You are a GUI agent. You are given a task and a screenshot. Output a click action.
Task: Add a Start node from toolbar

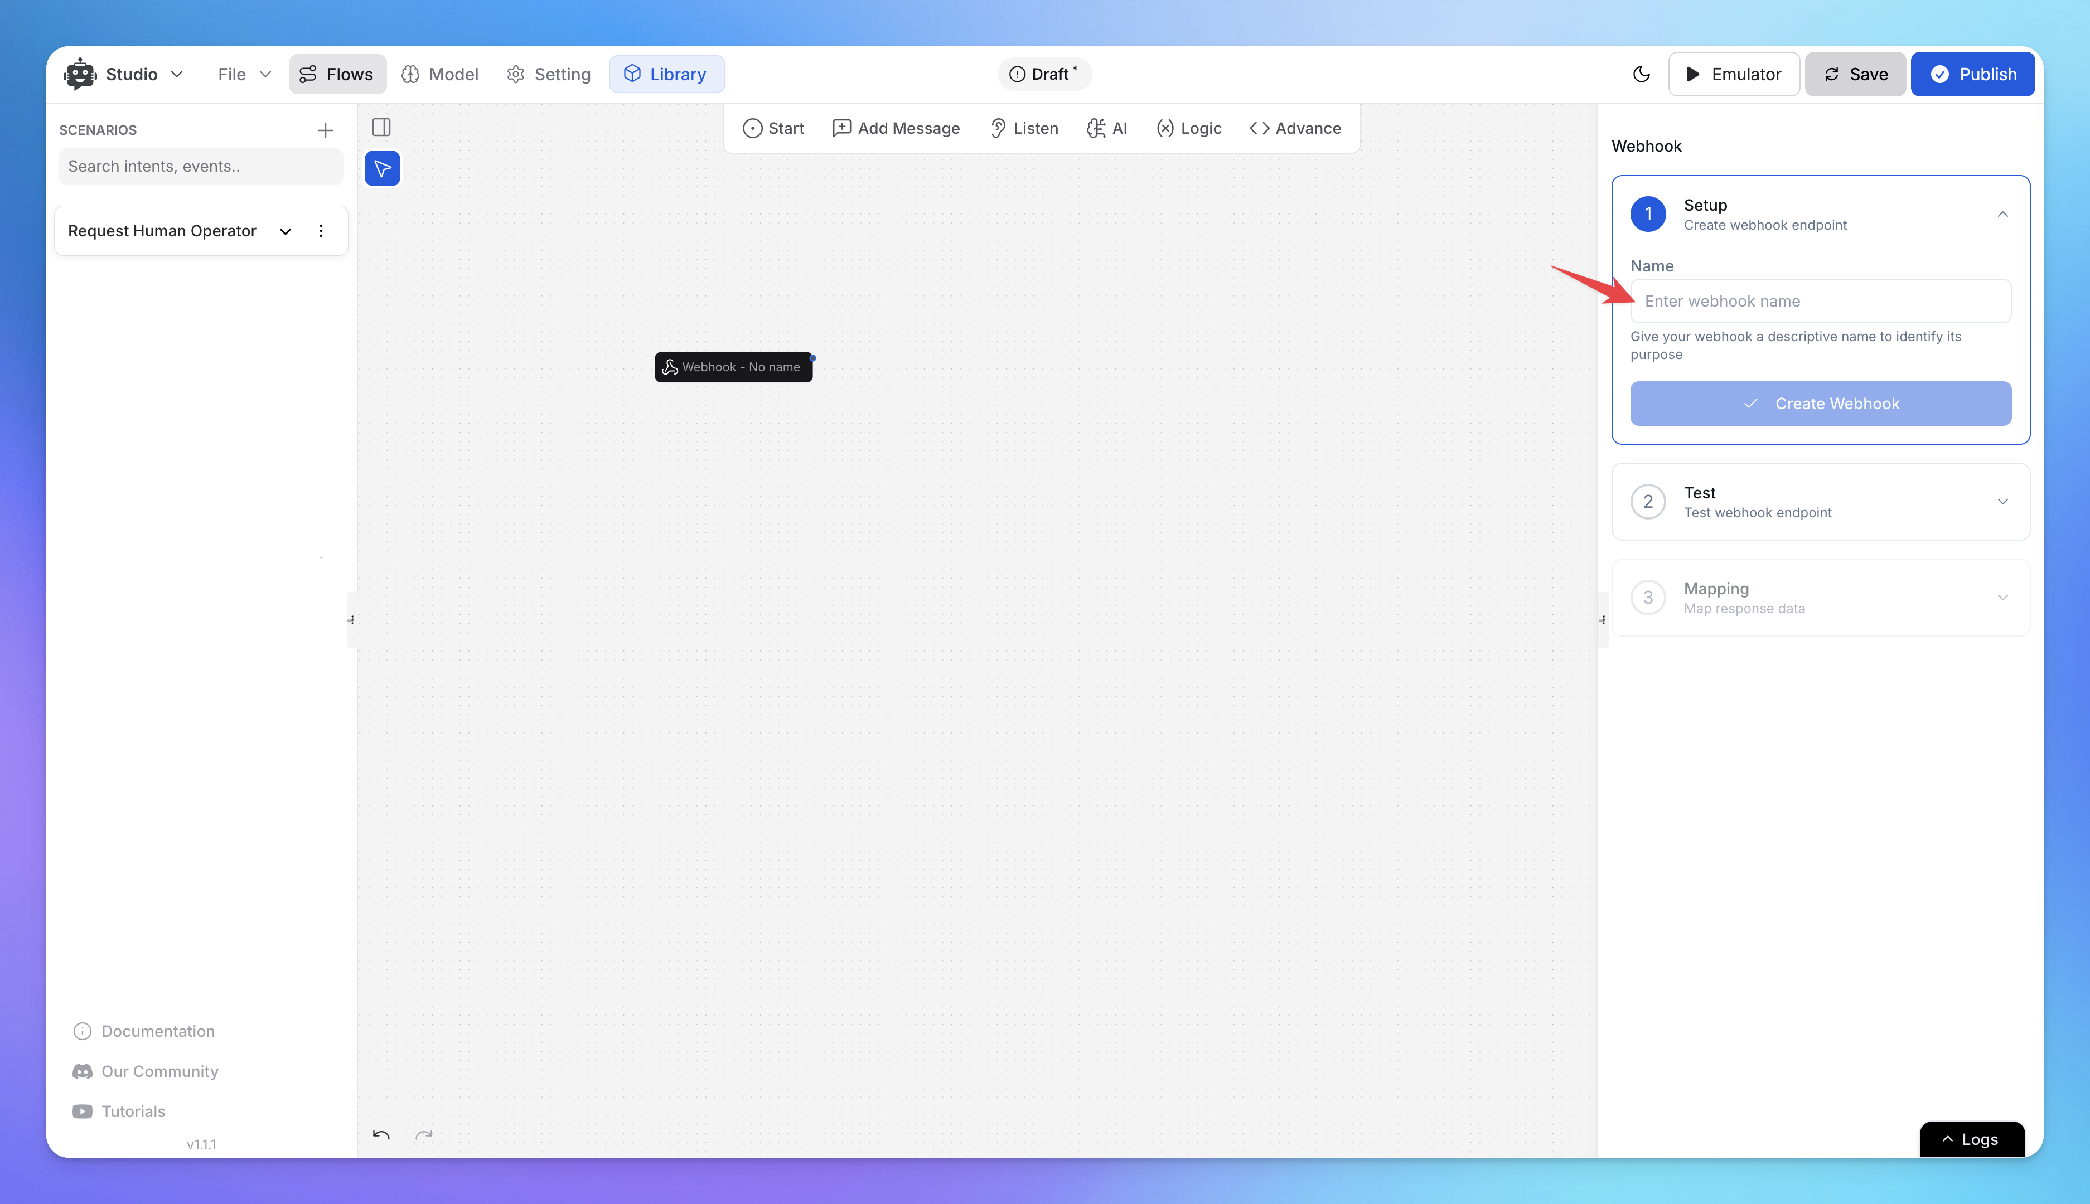point(773,127)
